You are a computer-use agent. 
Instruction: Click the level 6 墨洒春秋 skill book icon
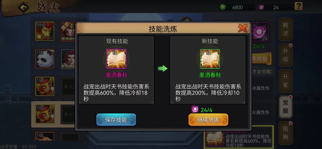116,59
